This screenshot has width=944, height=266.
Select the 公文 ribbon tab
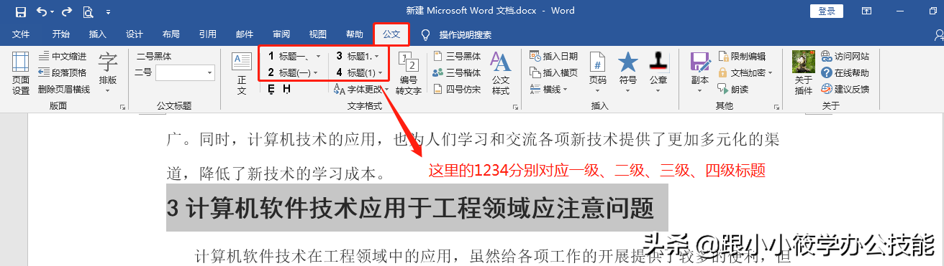(391, 34)
